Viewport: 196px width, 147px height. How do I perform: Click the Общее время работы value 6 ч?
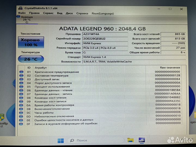click(173, 52)
